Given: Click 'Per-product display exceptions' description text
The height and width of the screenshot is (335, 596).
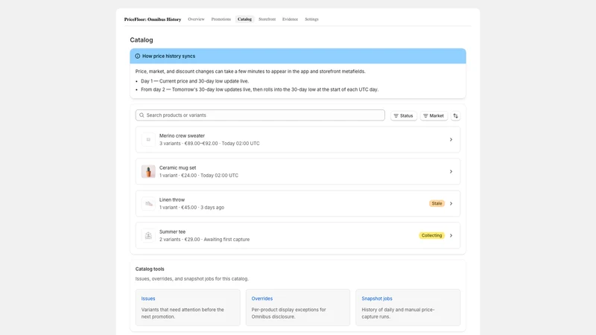Looking at the screenshot, I should [288, 313].
